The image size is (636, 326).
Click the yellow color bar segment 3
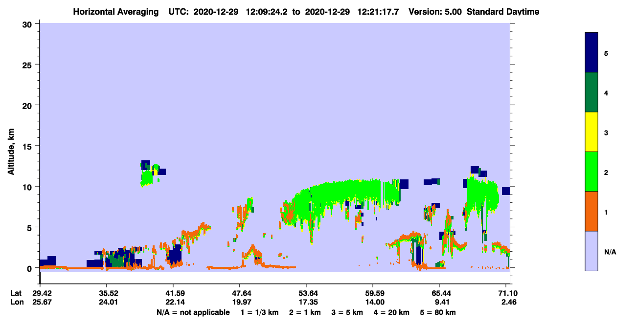tap(591, 132)
